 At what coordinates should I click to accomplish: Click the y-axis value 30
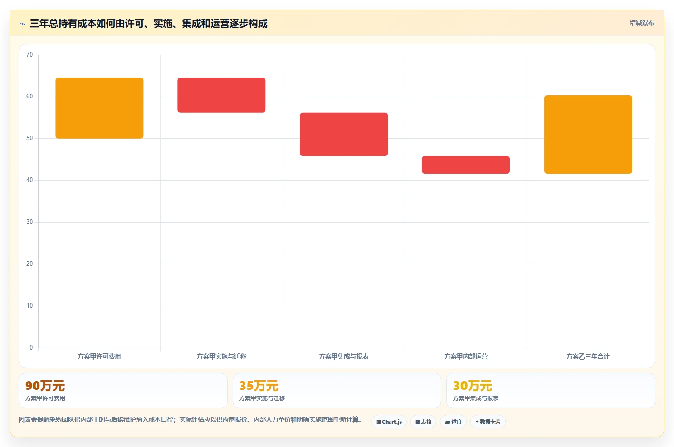pyautogui.click(x=29, y=222)
